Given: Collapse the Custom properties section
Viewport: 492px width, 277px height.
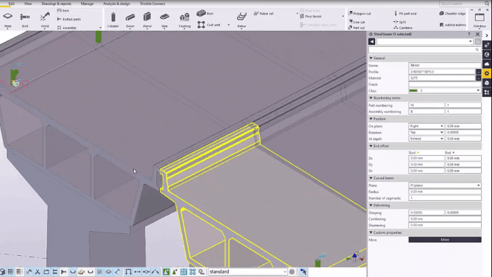Looking at the screenshot, I should pyautogui.click(x=371, y=233).
